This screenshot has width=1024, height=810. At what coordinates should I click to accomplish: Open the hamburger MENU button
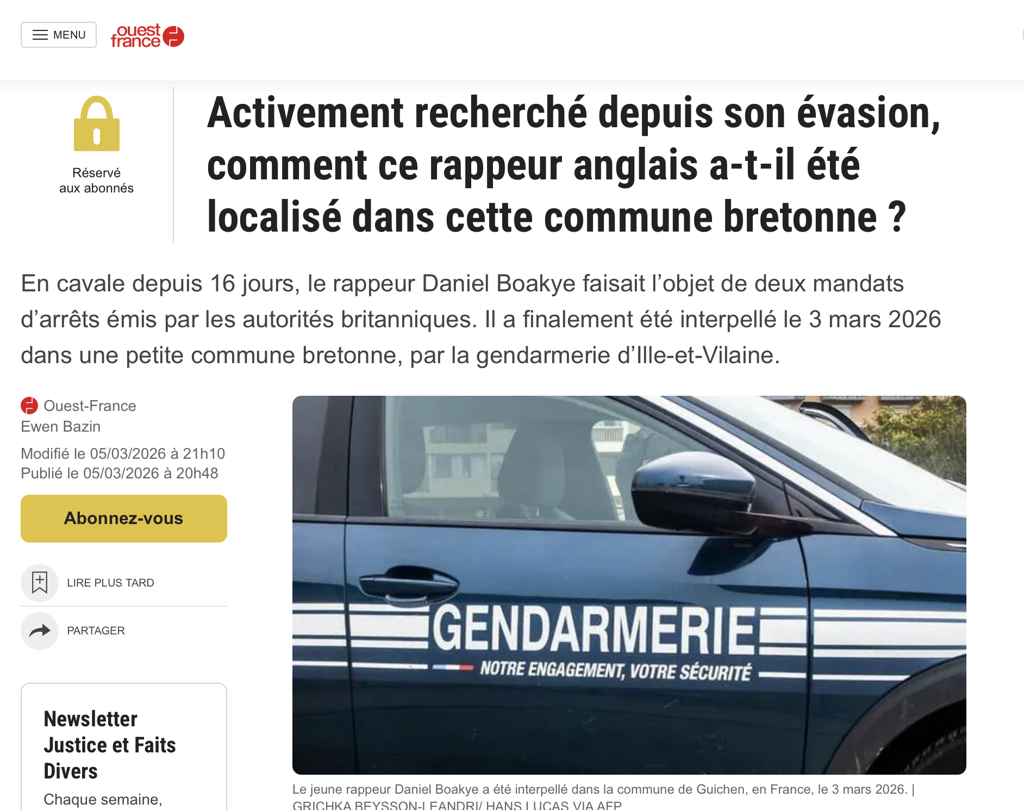59,35
